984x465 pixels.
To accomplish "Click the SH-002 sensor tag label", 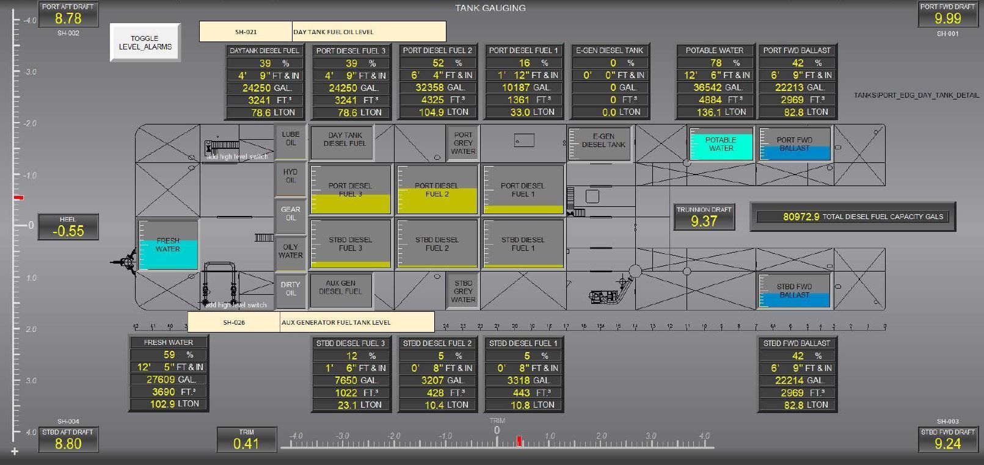I will (68, 33).
